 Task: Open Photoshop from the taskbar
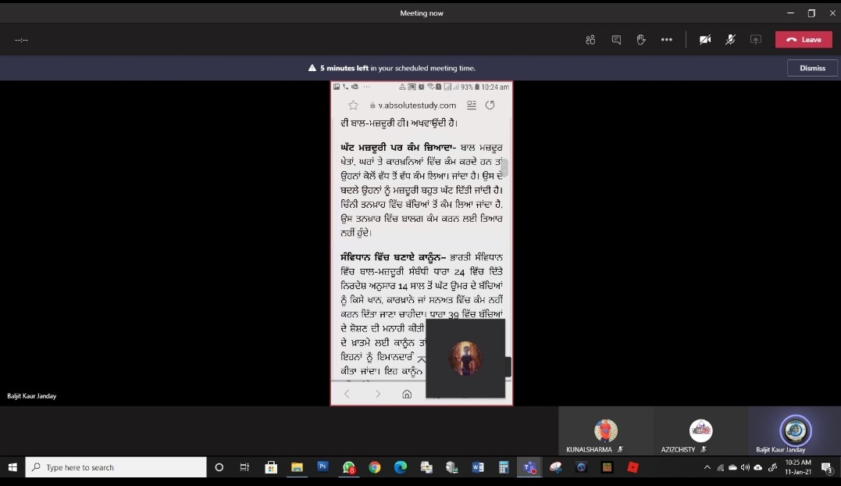click(x=323, y=467)
